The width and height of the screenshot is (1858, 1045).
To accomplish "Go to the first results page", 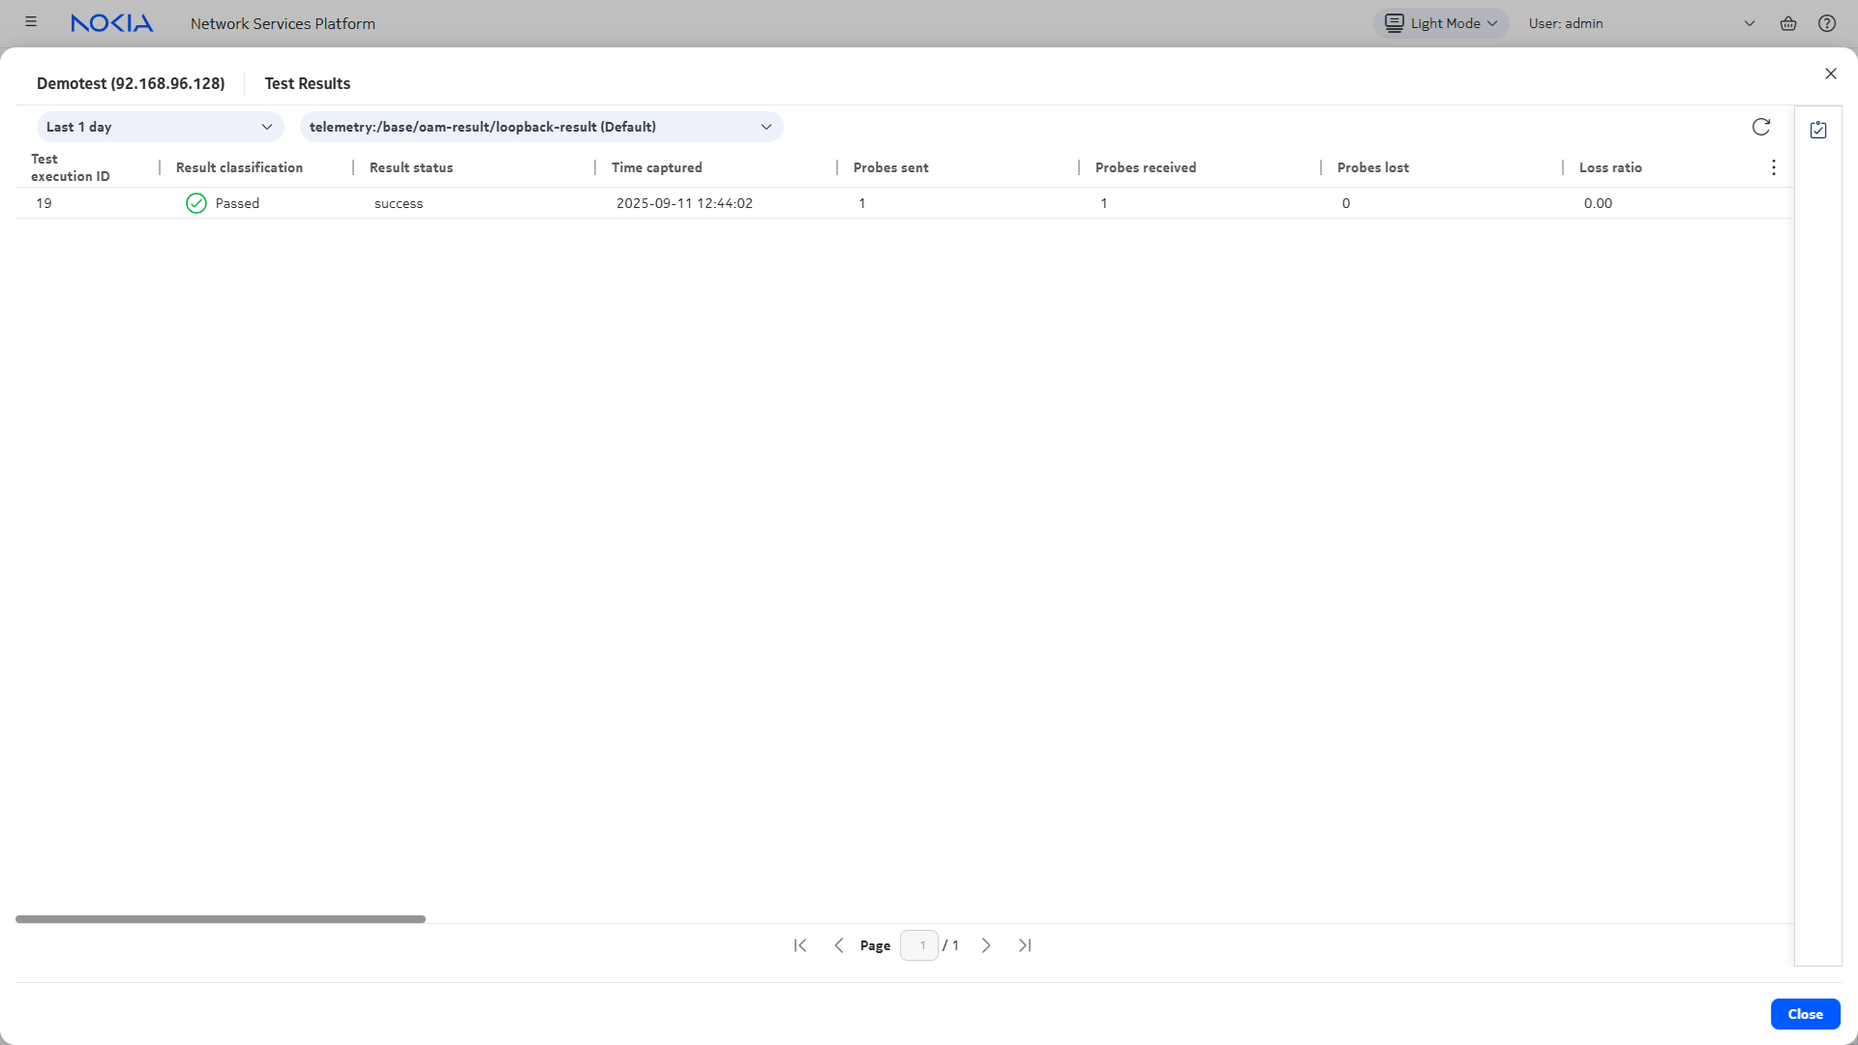I will (x=800, y=945).
